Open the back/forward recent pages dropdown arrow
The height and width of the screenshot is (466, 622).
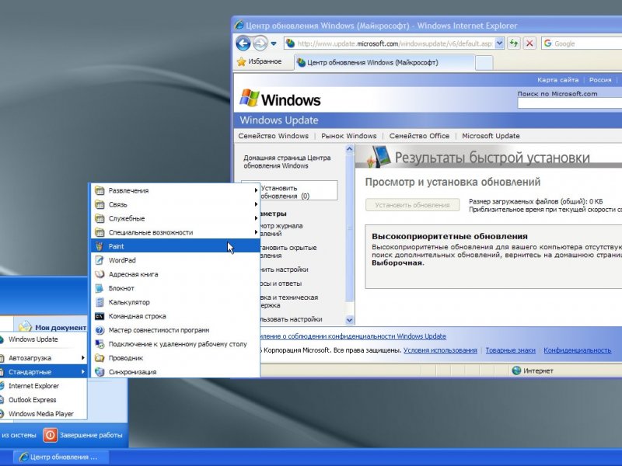(x=274, y=43)
